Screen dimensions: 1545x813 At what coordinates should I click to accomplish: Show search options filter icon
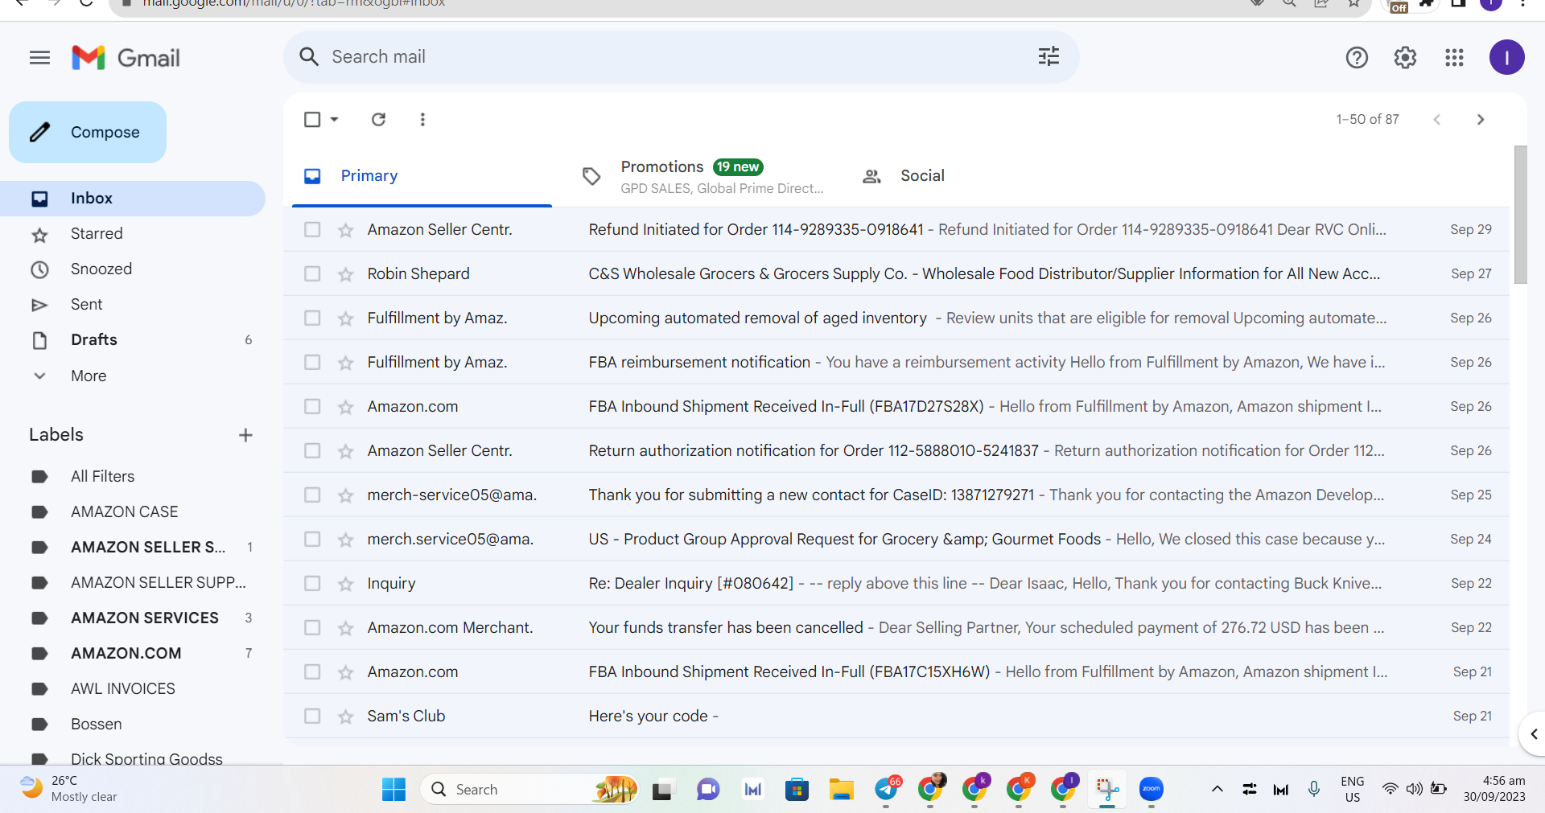pyautogui.click(x=1049, y=56)
